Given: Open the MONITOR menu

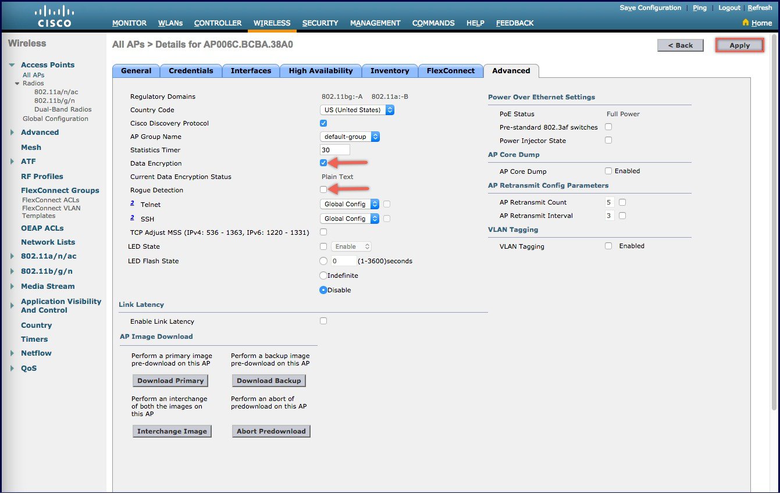Looking at the screenshot, I should tap(129, 23).
